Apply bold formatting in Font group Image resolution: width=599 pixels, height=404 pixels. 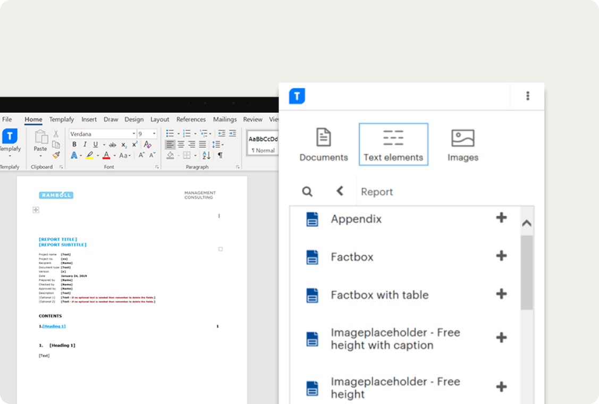[x=74, y=145]
